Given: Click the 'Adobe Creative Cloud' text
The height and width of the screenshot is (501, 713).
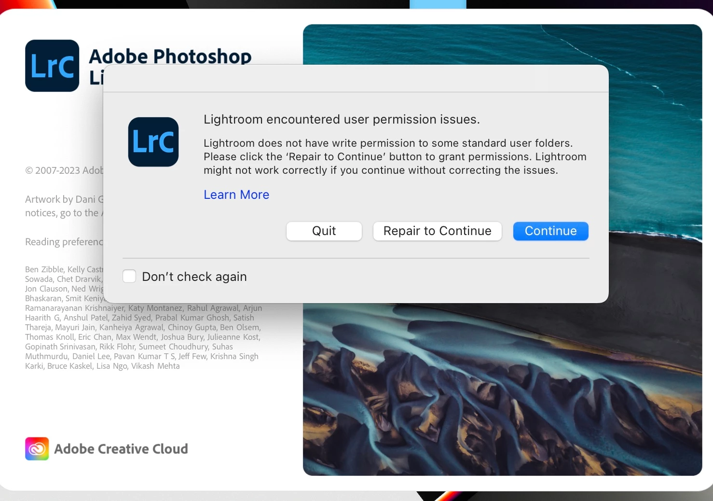Looking at the screenshot, I should (x=121, y=449).
